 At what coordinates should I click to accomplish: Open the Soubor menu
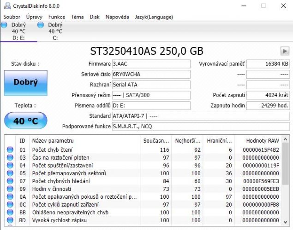12,17
